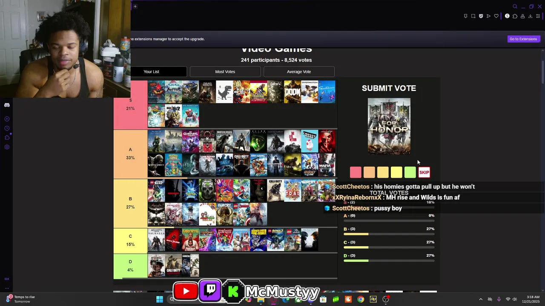The height and width of the screenshot is (306, 545).
Task: Select the Just Cause 3 cover
Action: coord(258,165)
